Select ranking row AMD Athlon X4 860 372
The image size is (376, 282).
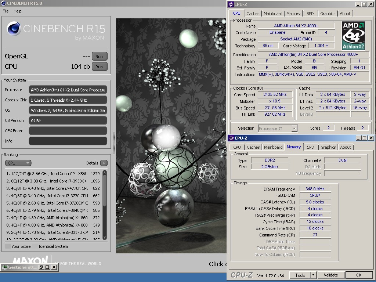[x=53, y=218]
